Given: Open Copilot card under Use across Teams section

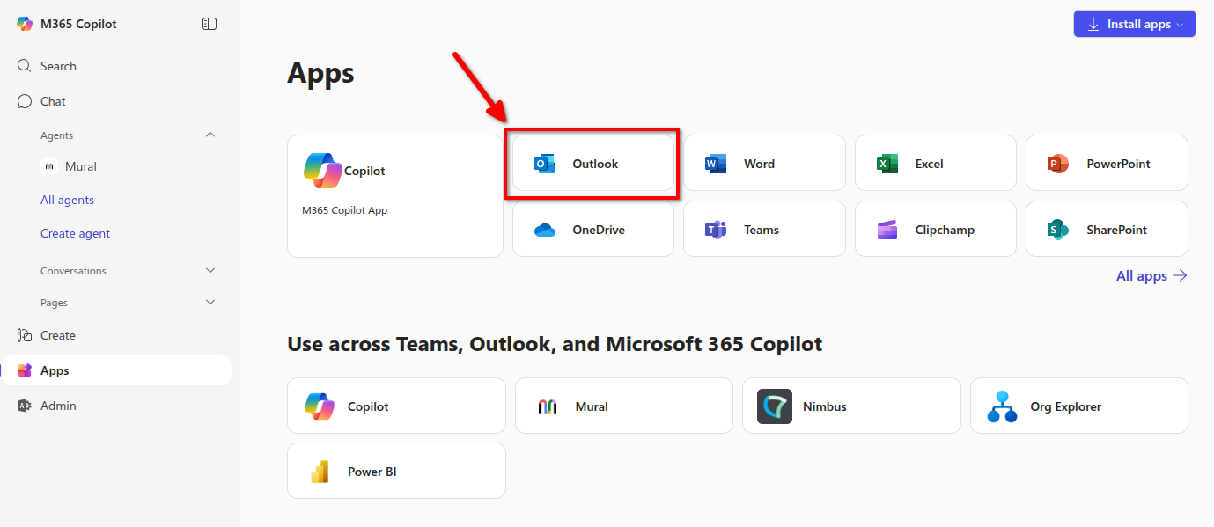Looking at the screenshot, I should 396,406.
